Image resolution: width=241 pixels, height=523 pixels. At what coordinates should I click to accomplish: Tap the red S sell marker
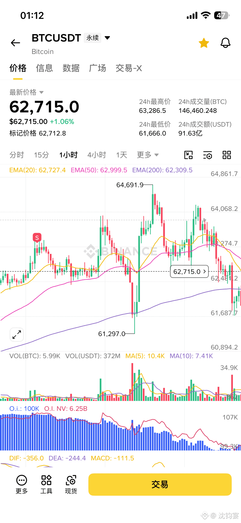click(37, 238)
